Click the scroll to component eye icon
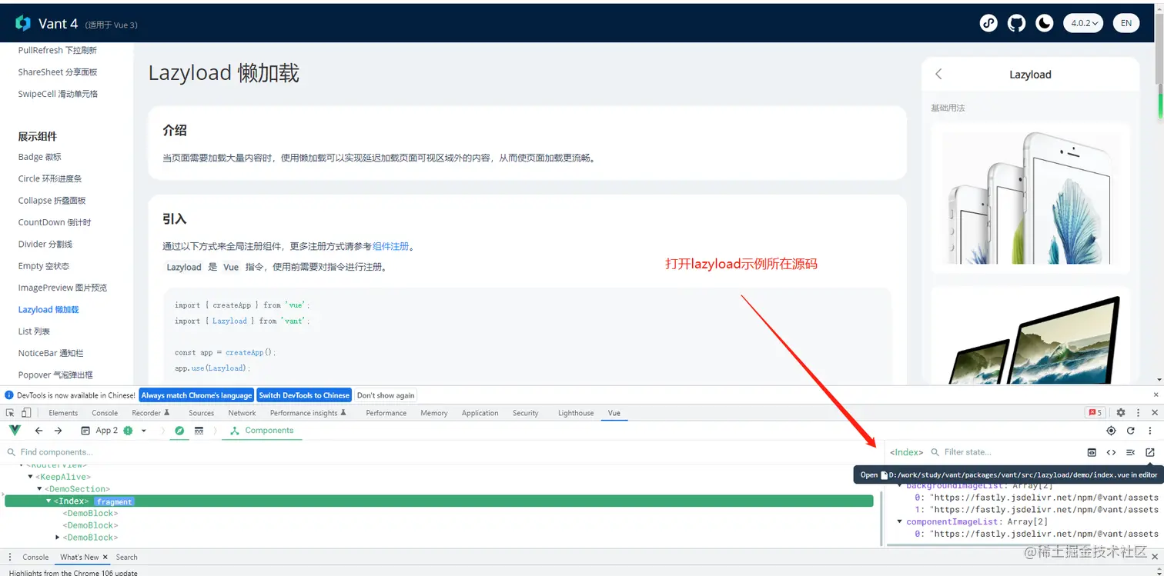This screenshot has width=1164, height=576. point(1092,452)
